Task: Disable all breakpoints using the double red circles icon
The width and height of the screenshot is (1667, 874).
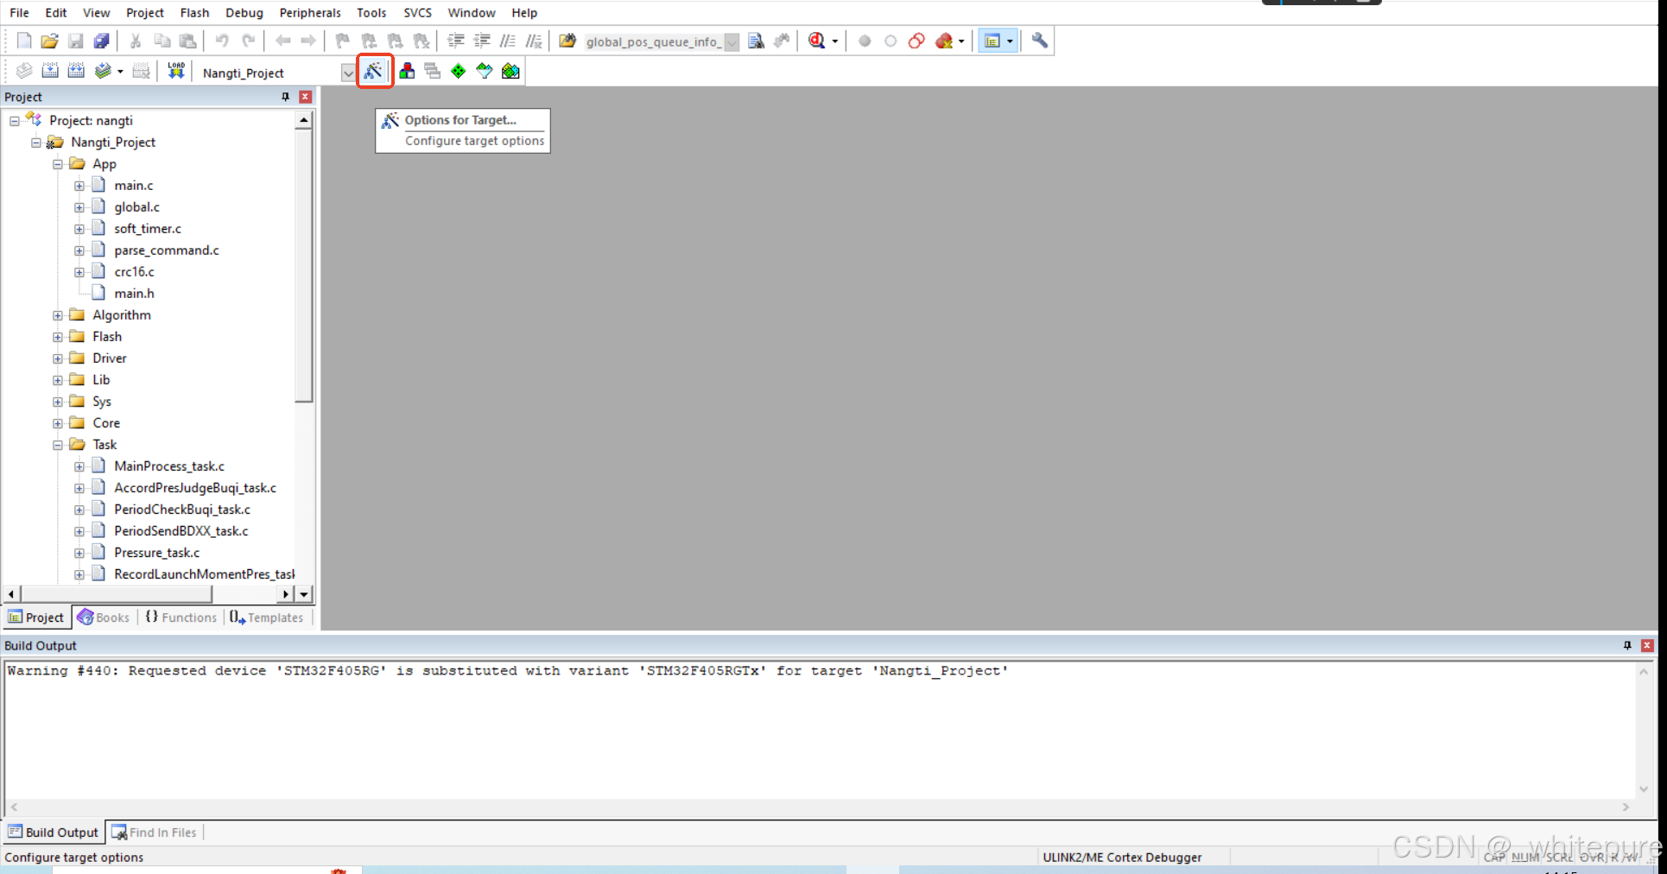Action: pos(916,41)
